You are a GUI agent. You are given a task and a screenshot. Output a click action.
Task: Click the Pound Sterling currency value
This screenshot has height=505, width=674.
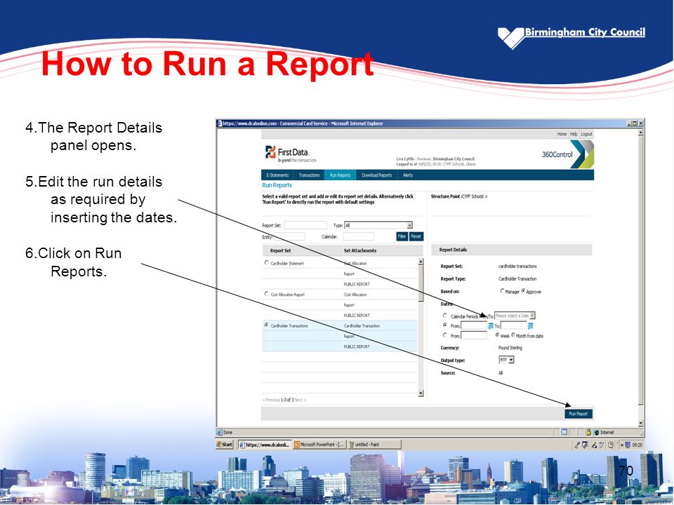click(510, 348)
